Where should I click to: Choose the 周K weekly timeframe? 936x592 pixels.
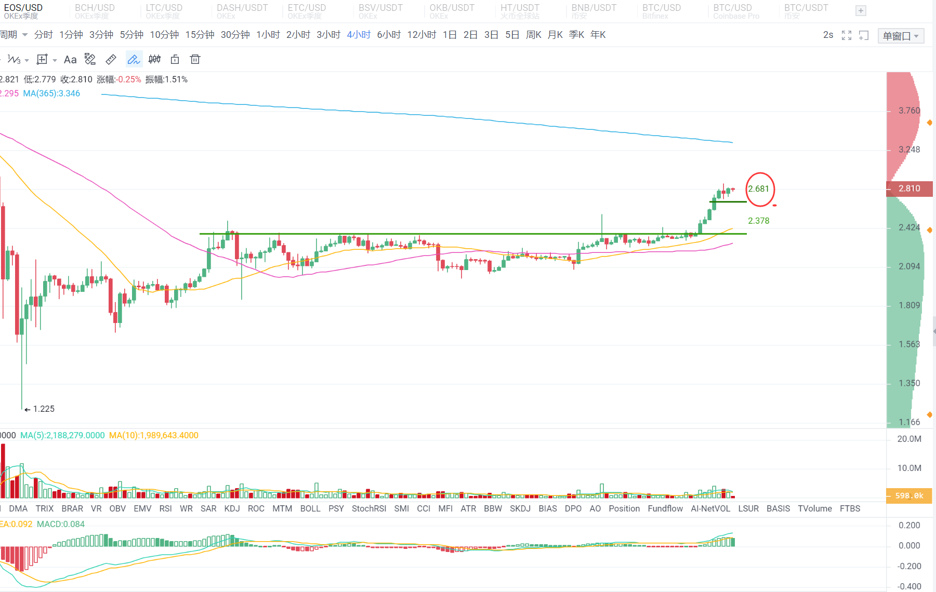534,35
